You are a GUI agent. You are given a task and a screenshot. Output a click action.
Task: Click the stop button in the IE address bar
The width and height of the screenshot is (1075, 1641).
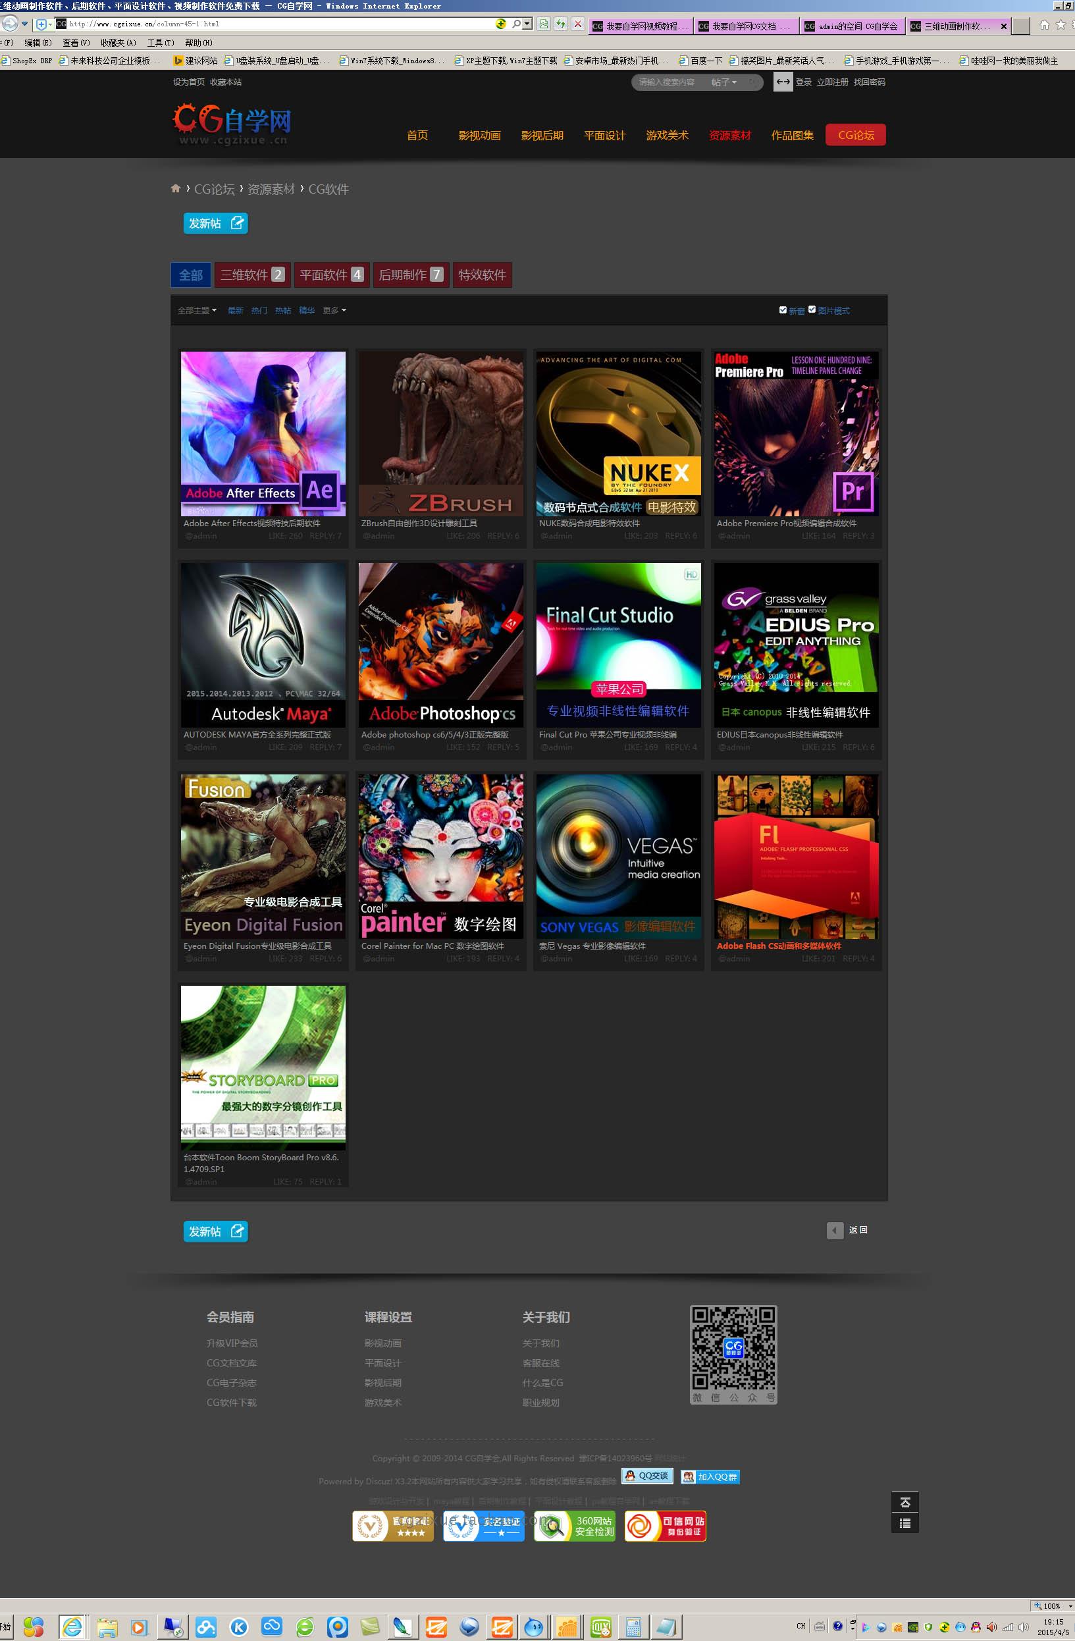click(x=578, y=24)
